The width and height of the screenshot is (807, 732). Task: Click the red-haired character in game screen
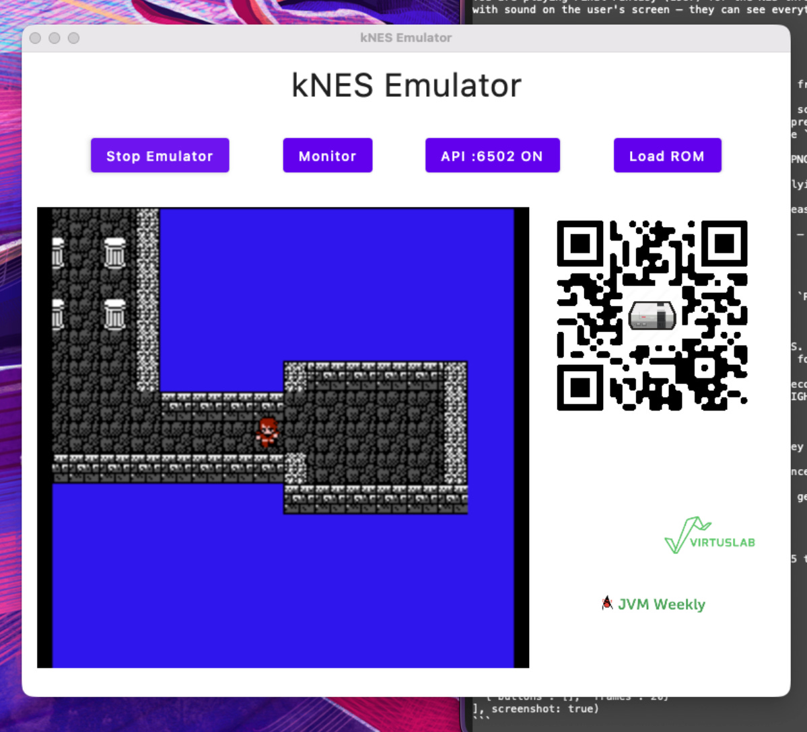tap(267, 432)
